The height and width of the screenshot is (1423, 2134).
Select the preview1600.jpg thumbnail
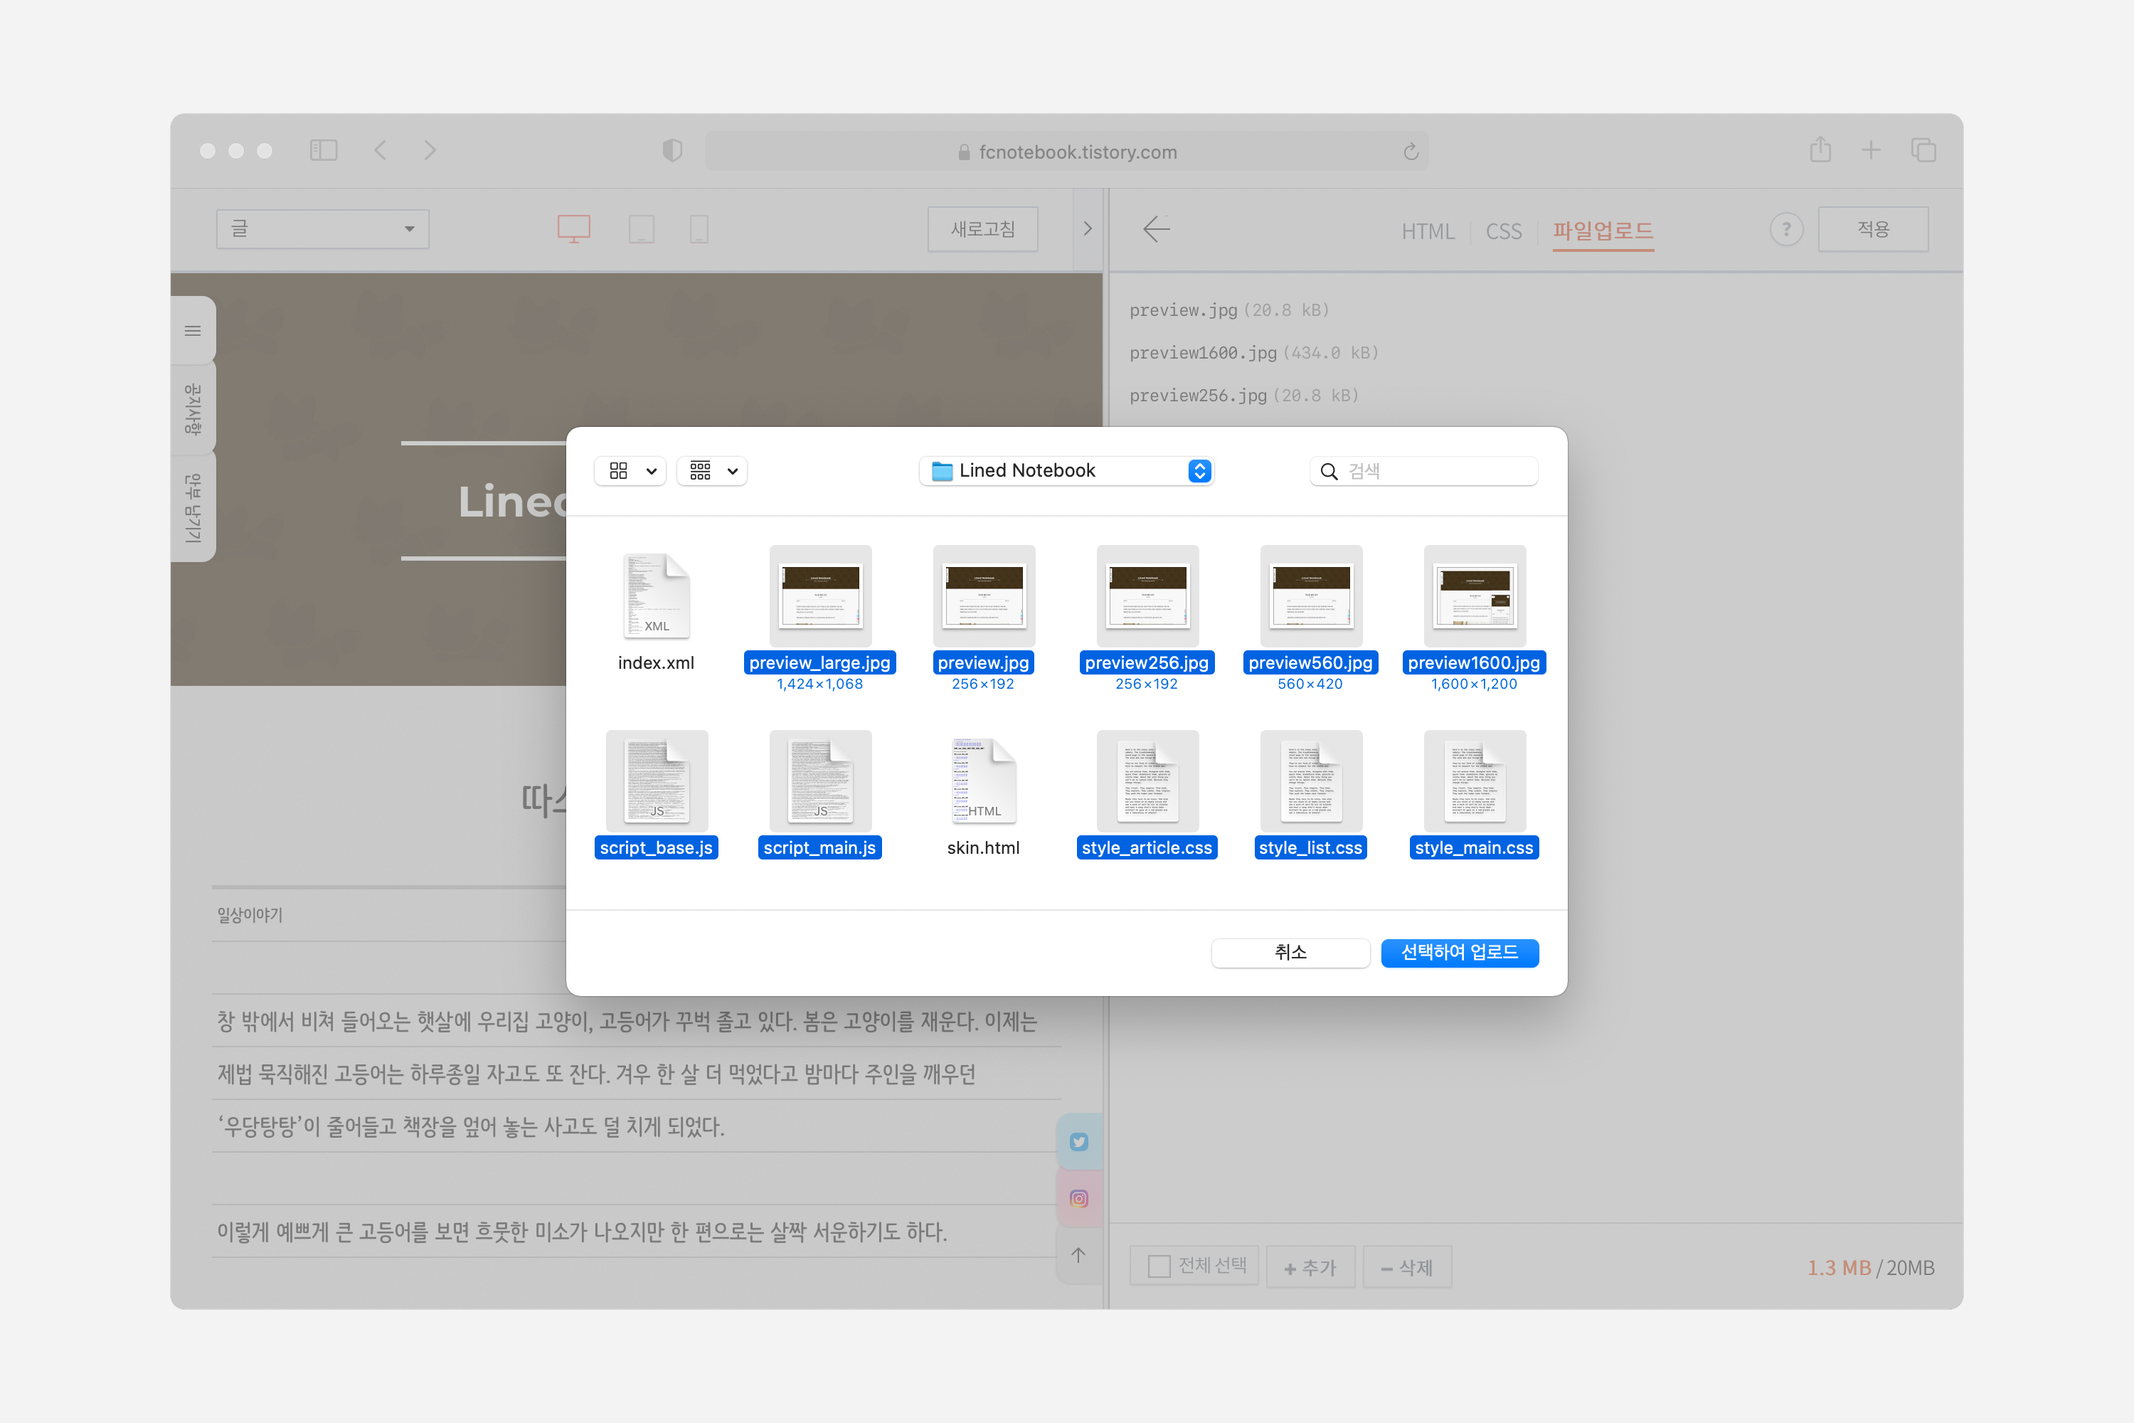pyautogui.click(x=1473, y=596)
